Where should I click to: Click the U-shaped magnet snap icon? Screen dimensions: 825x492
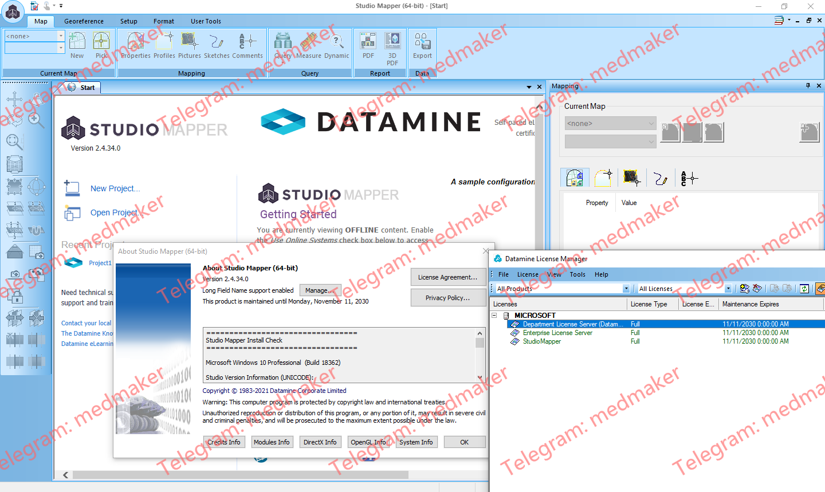click(37, 230)
